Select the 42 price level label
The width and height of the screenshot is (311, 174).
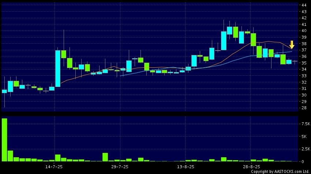304,18
